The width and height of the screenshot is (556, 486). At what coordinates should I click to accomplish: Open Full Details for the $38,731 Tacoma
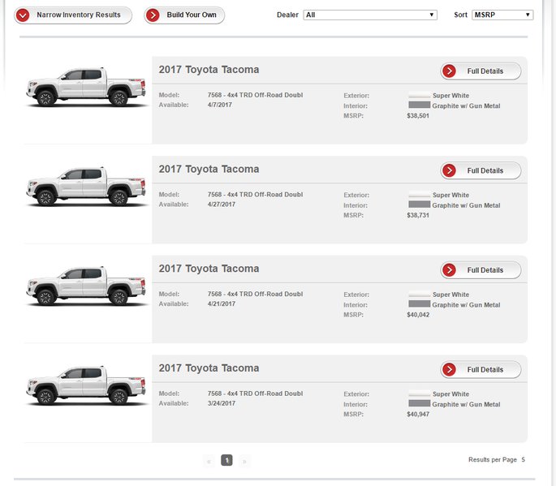tap(481, 171)
